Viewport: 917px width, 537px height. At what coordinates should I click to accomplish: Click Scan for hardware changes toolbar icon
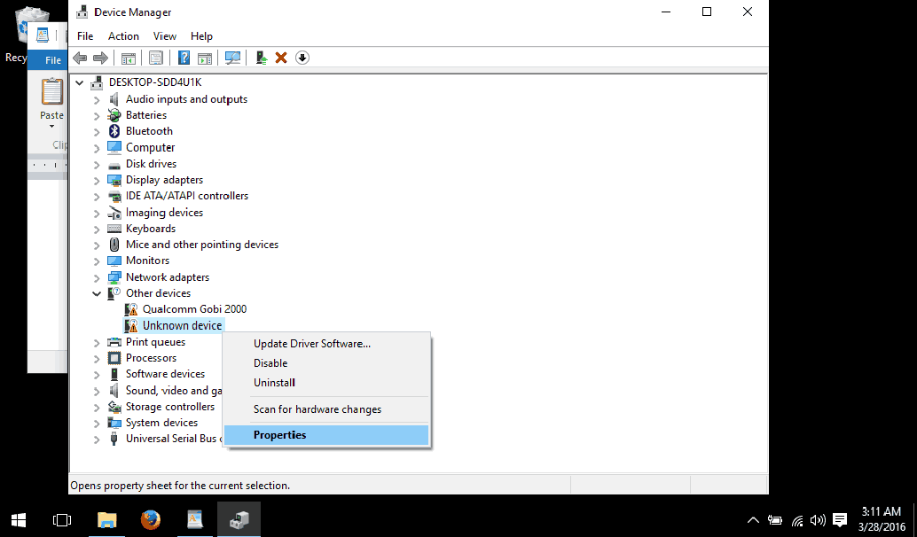(232, 58)
